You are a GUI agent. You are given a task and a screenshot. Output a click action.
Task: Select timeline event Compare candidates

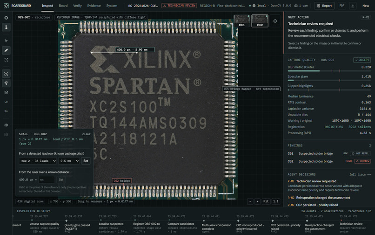(x=181, y=224)
